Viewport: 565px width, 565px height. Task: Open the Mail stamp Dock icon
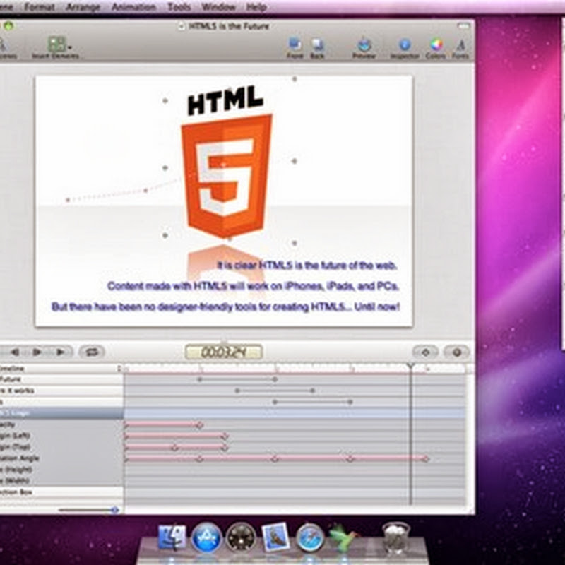coord(275,537)
